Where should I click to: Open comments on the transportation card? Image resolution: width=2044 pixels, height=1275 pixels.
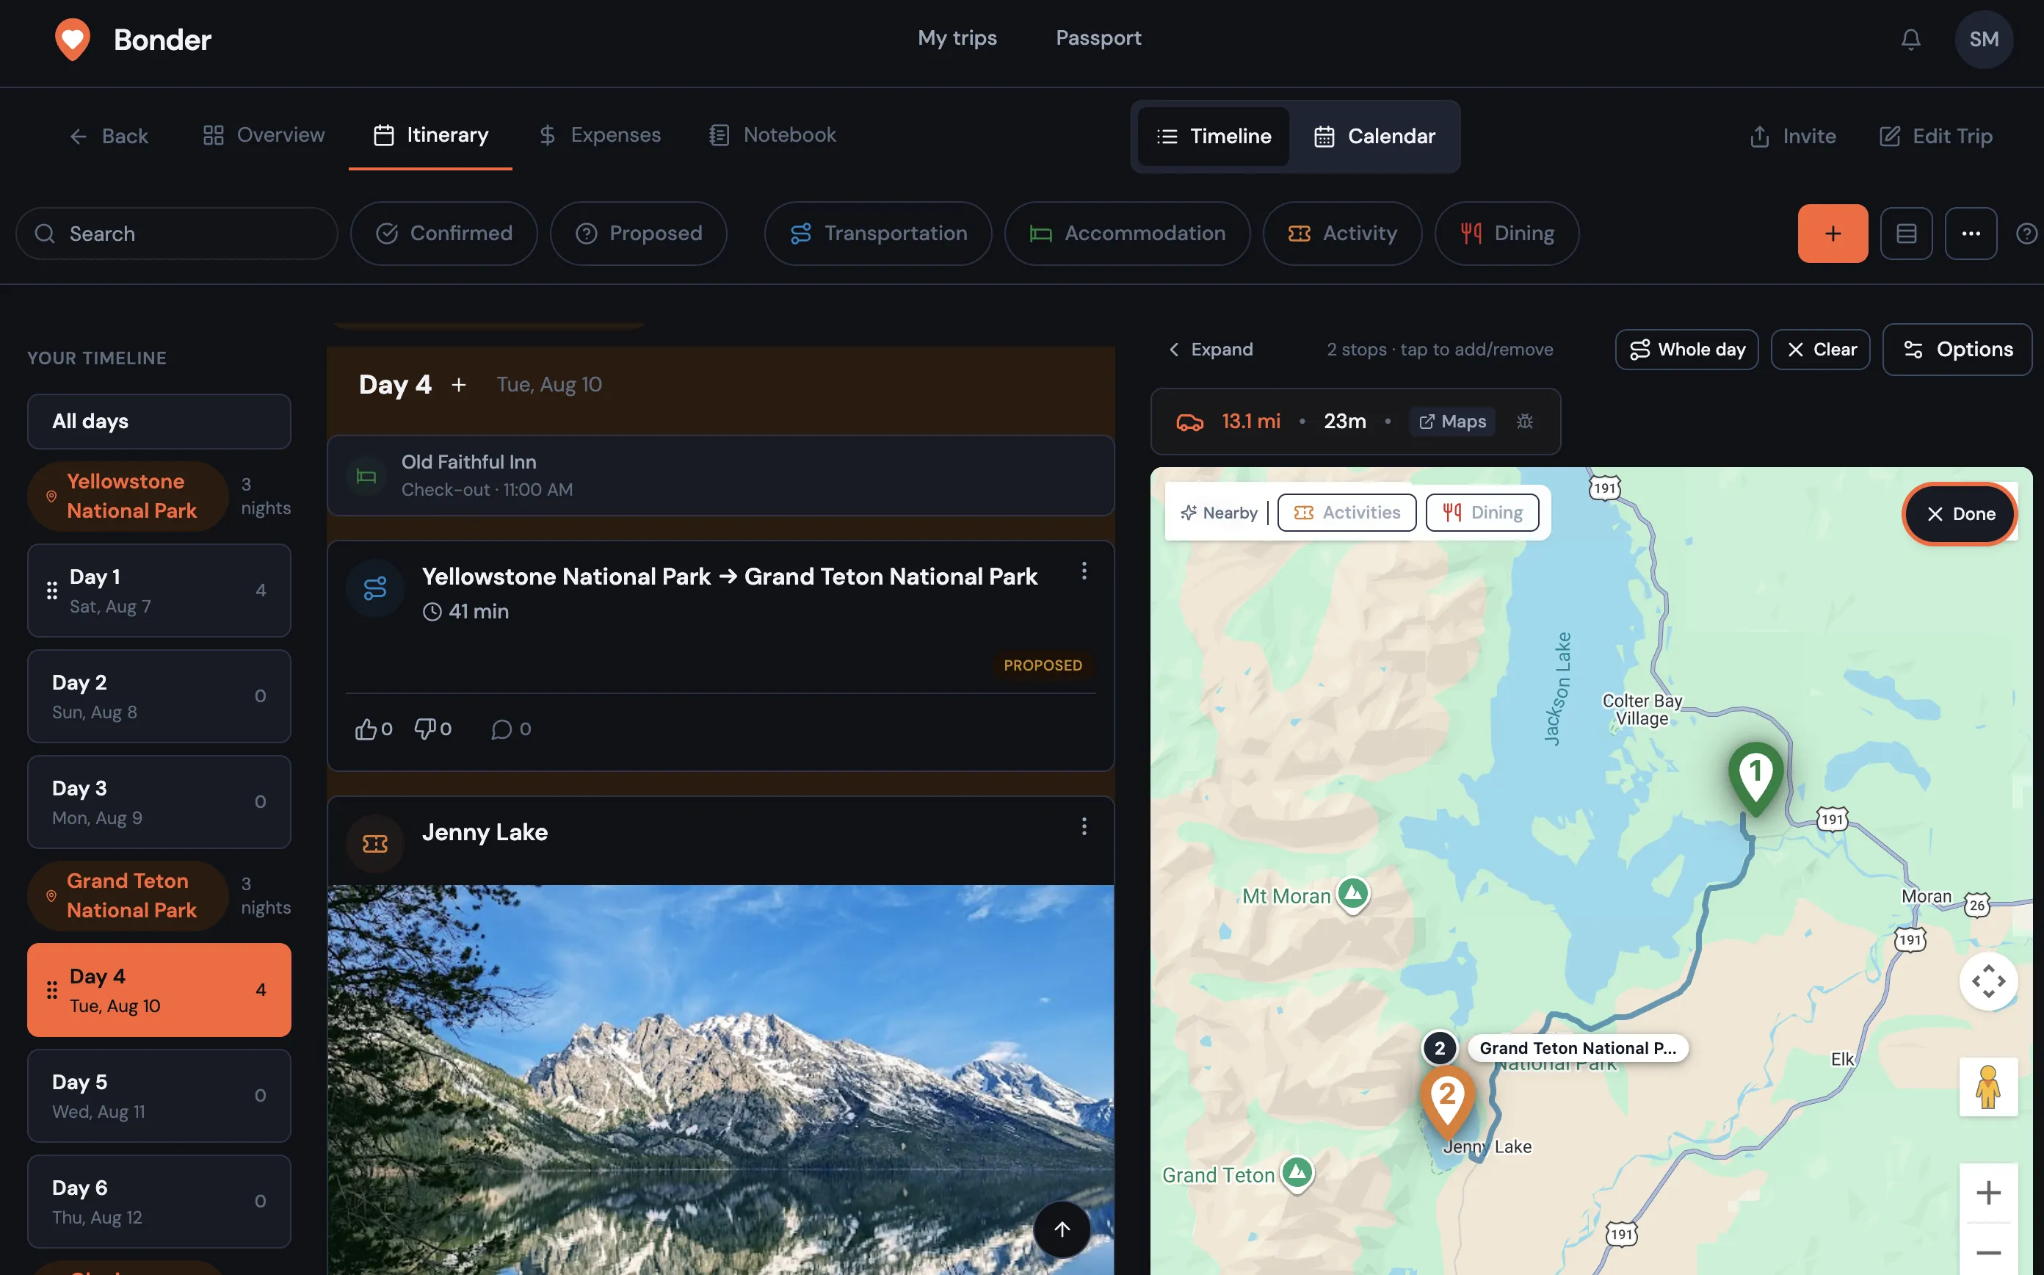click(511, 729)
